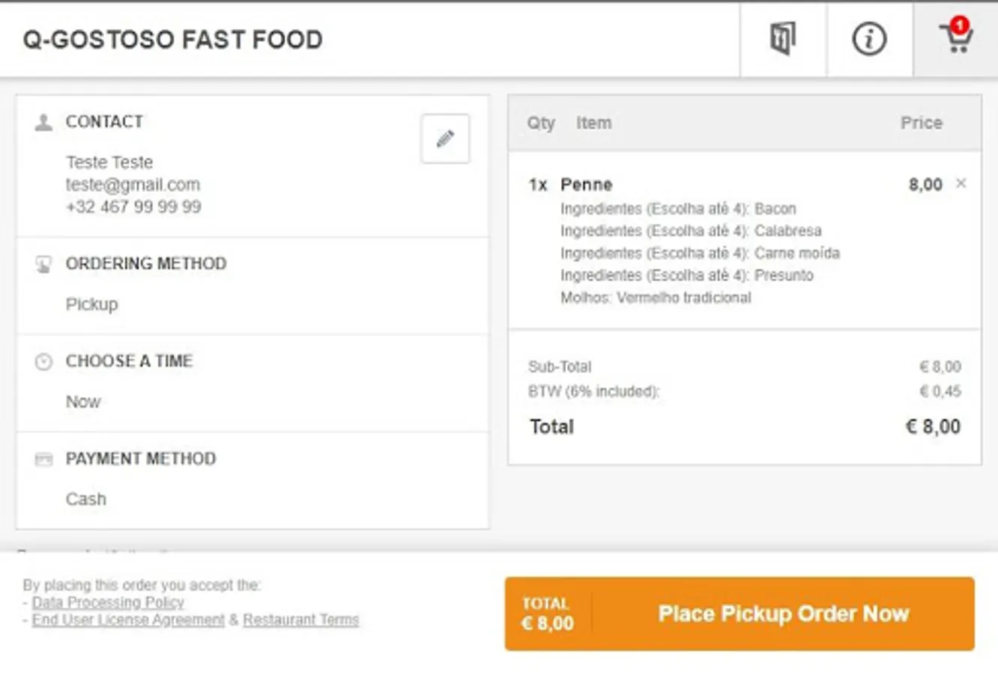This screenshot has height=674, width=998.
Task: Click the pencil edit contact button
Action: pos(445,139)
